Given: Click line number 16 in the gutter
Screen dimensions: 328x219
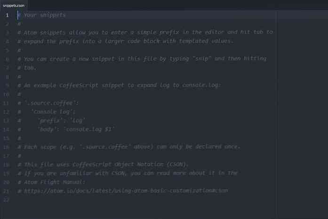Looking at the screenshot, I should click(x=6, y=147).
